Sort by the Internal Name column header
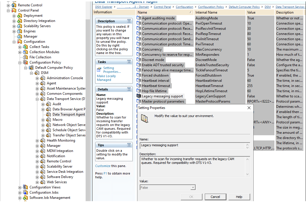Image resolution: width=306 pixels, height=202 pixels. (219, 12)
